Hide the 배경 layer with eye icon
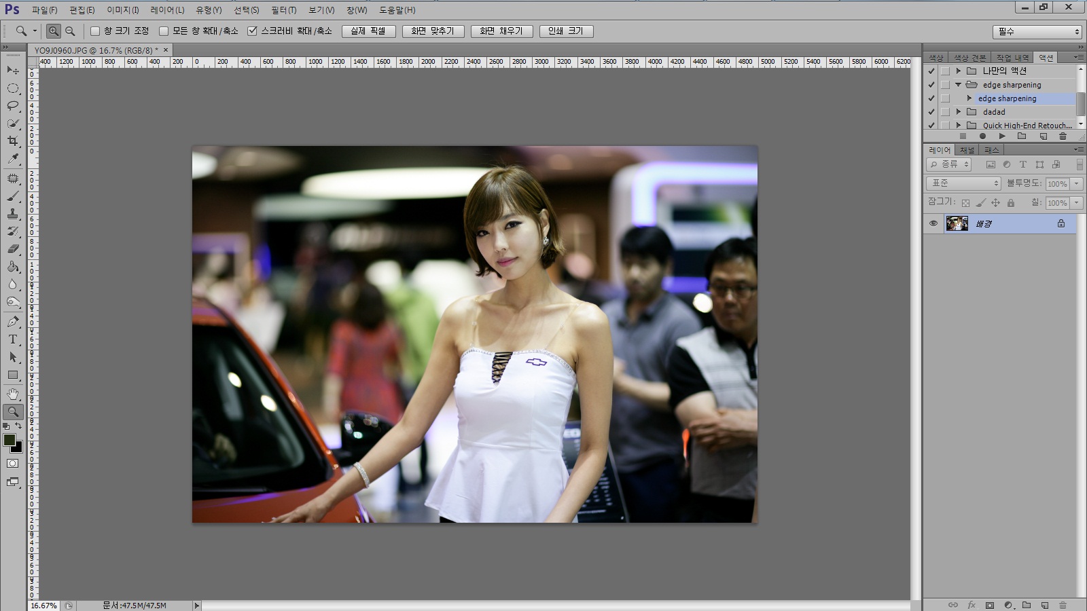Viewport: 1087px width, 611px height. pyautogui.click(x=933, y=223)
